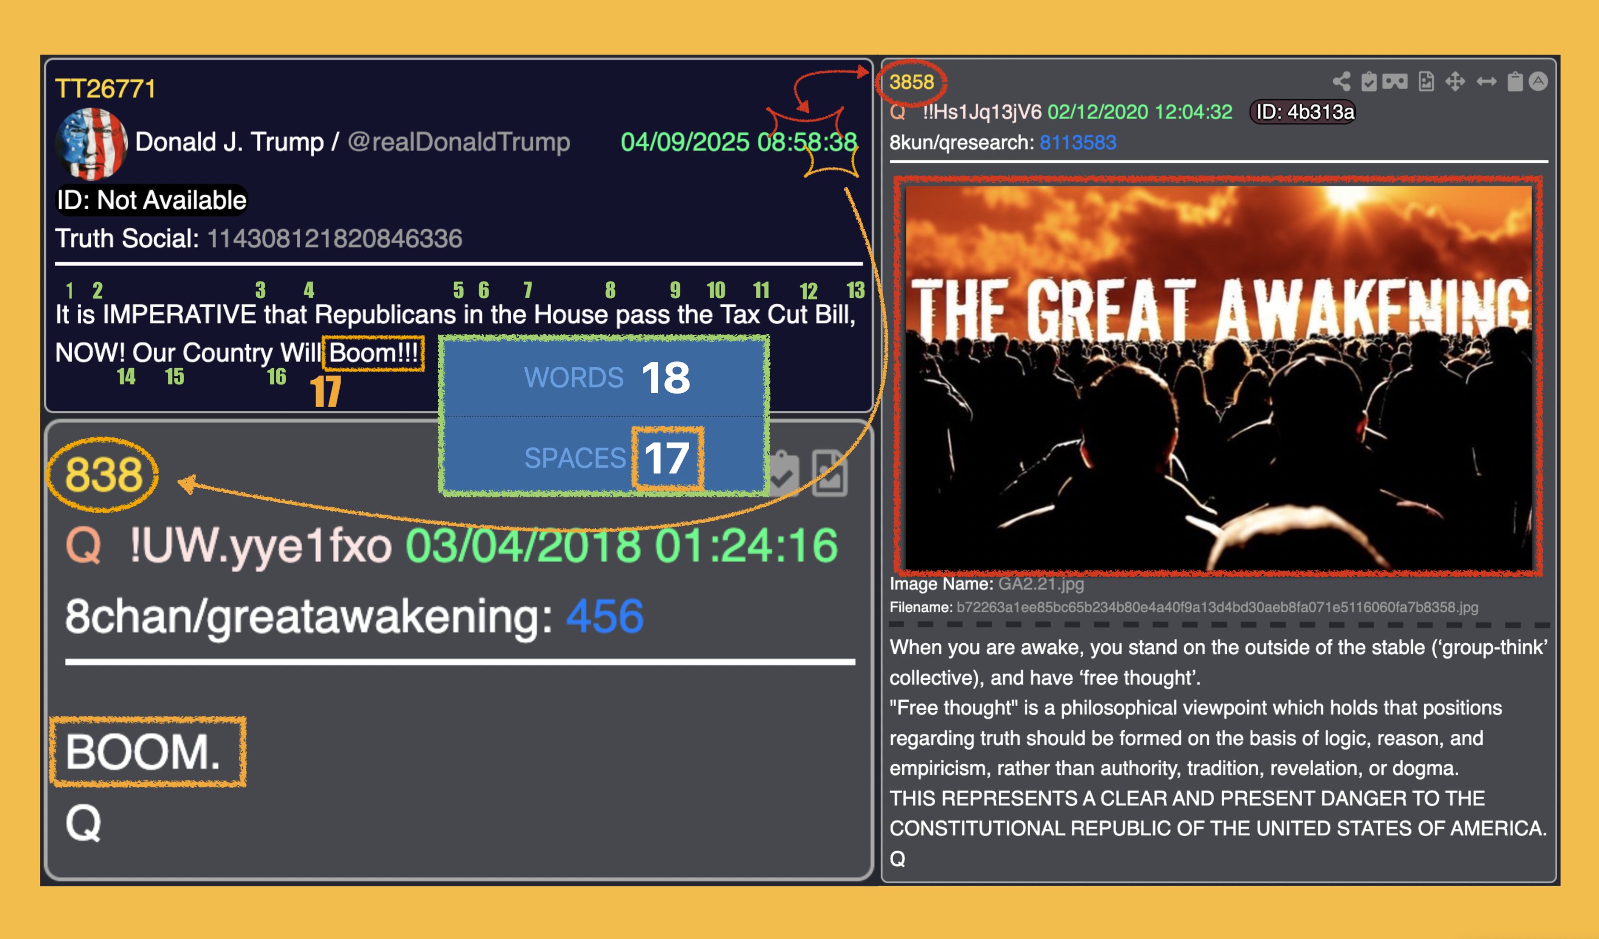The image size is (1599, 939).
Task: Open post number 3858
Action: pyautogui.click(x=911, y=82)
